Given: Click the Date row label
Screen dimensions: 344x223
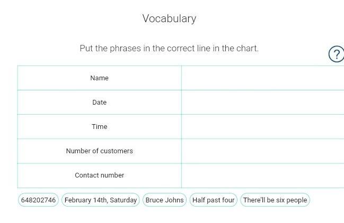Looking at the screenshot, I should (99, 103).
